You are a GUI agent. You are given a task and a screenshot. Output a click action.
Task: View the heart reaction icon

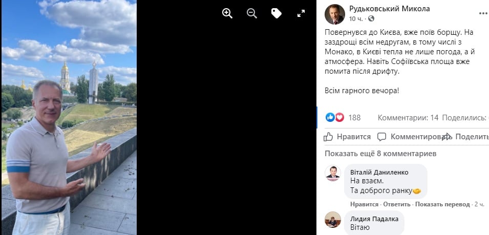coord(339,117)
